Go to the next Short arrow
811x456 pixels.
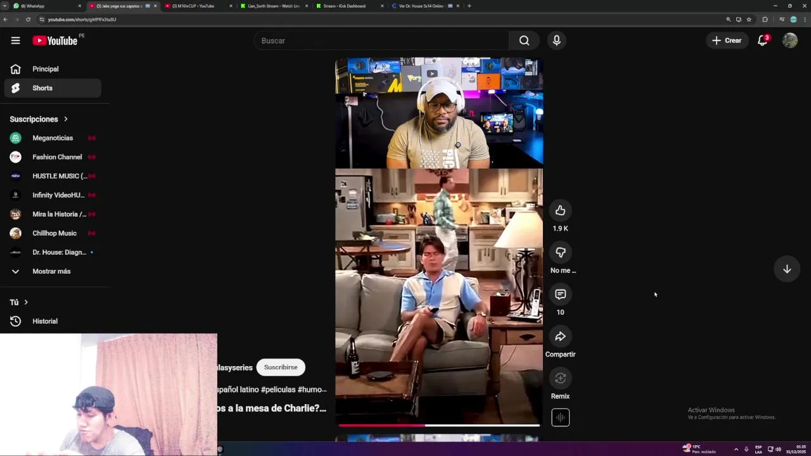(787, 269)
